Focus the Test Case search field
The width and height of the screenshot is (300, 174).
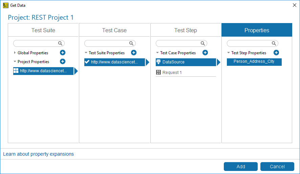click(x=110, y=43)
